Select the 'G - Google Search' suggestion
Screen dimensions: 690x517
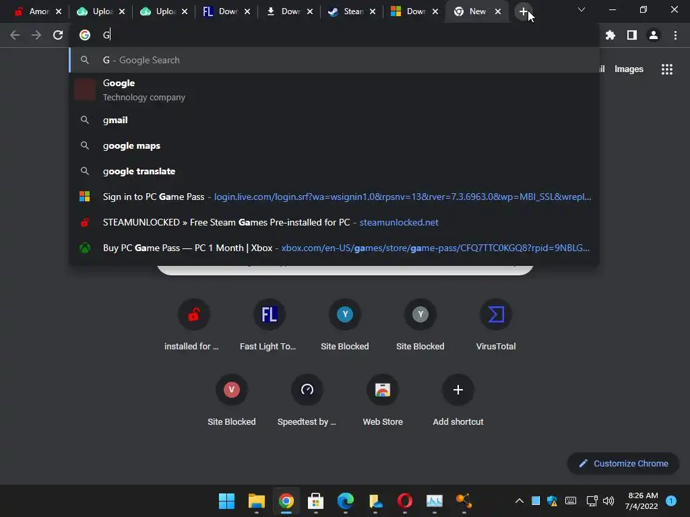(x=334, y=60)
